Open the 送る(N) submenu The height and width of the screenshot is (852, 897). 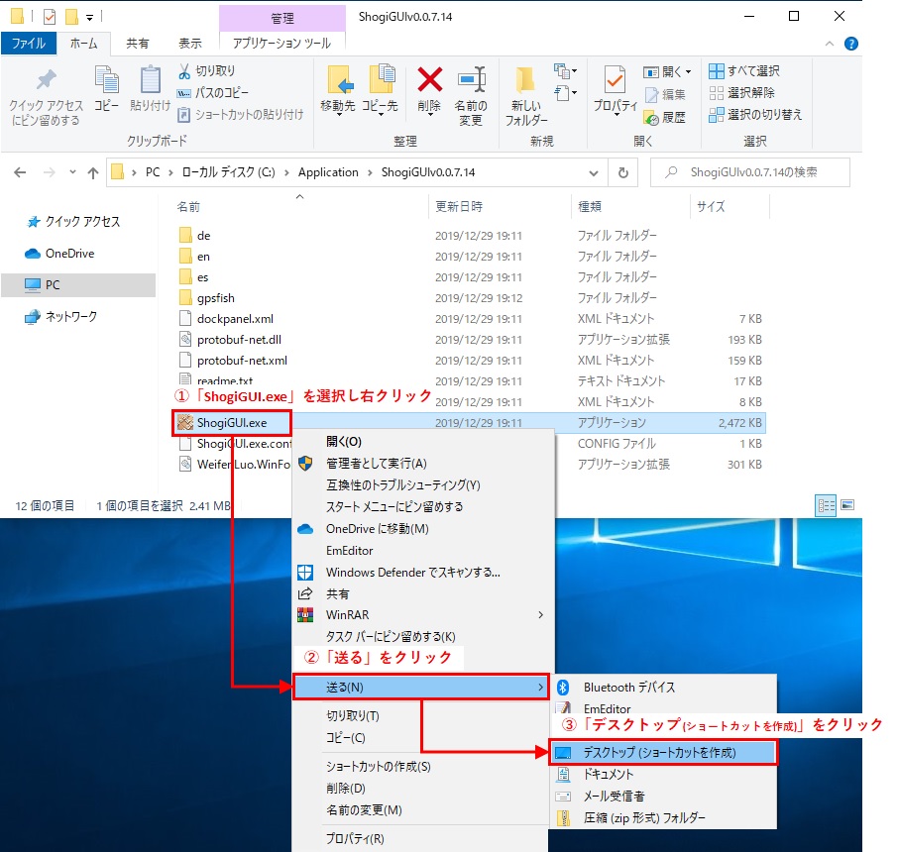point(421,688)
